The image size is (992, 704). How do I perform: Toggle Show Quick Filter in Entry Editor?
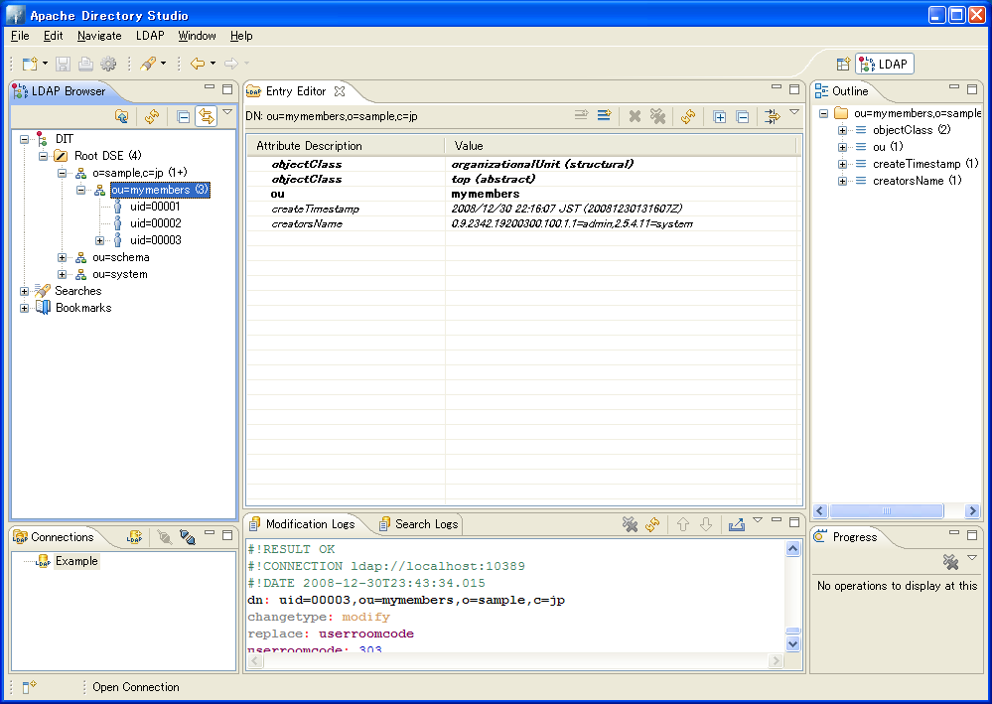(x=773, y=116)
